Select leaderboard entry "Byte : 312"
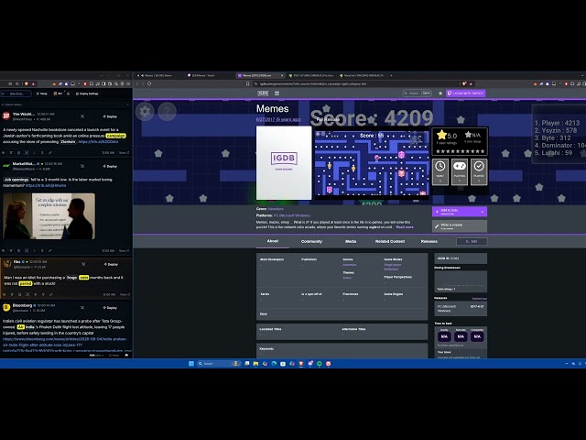The image size is (586, 440). tap(552, 137)
